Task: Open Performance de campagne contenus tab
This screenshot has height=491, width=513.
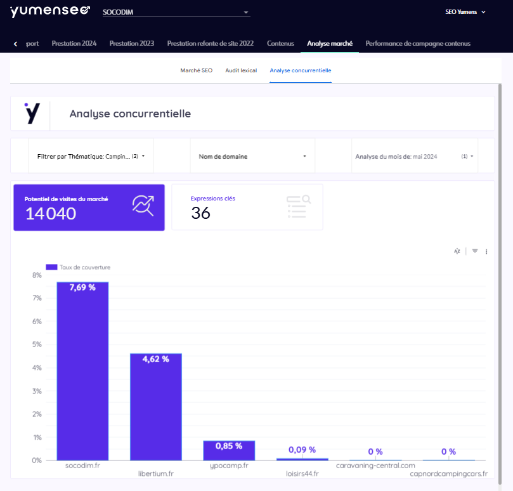Action: coord(418,44)
